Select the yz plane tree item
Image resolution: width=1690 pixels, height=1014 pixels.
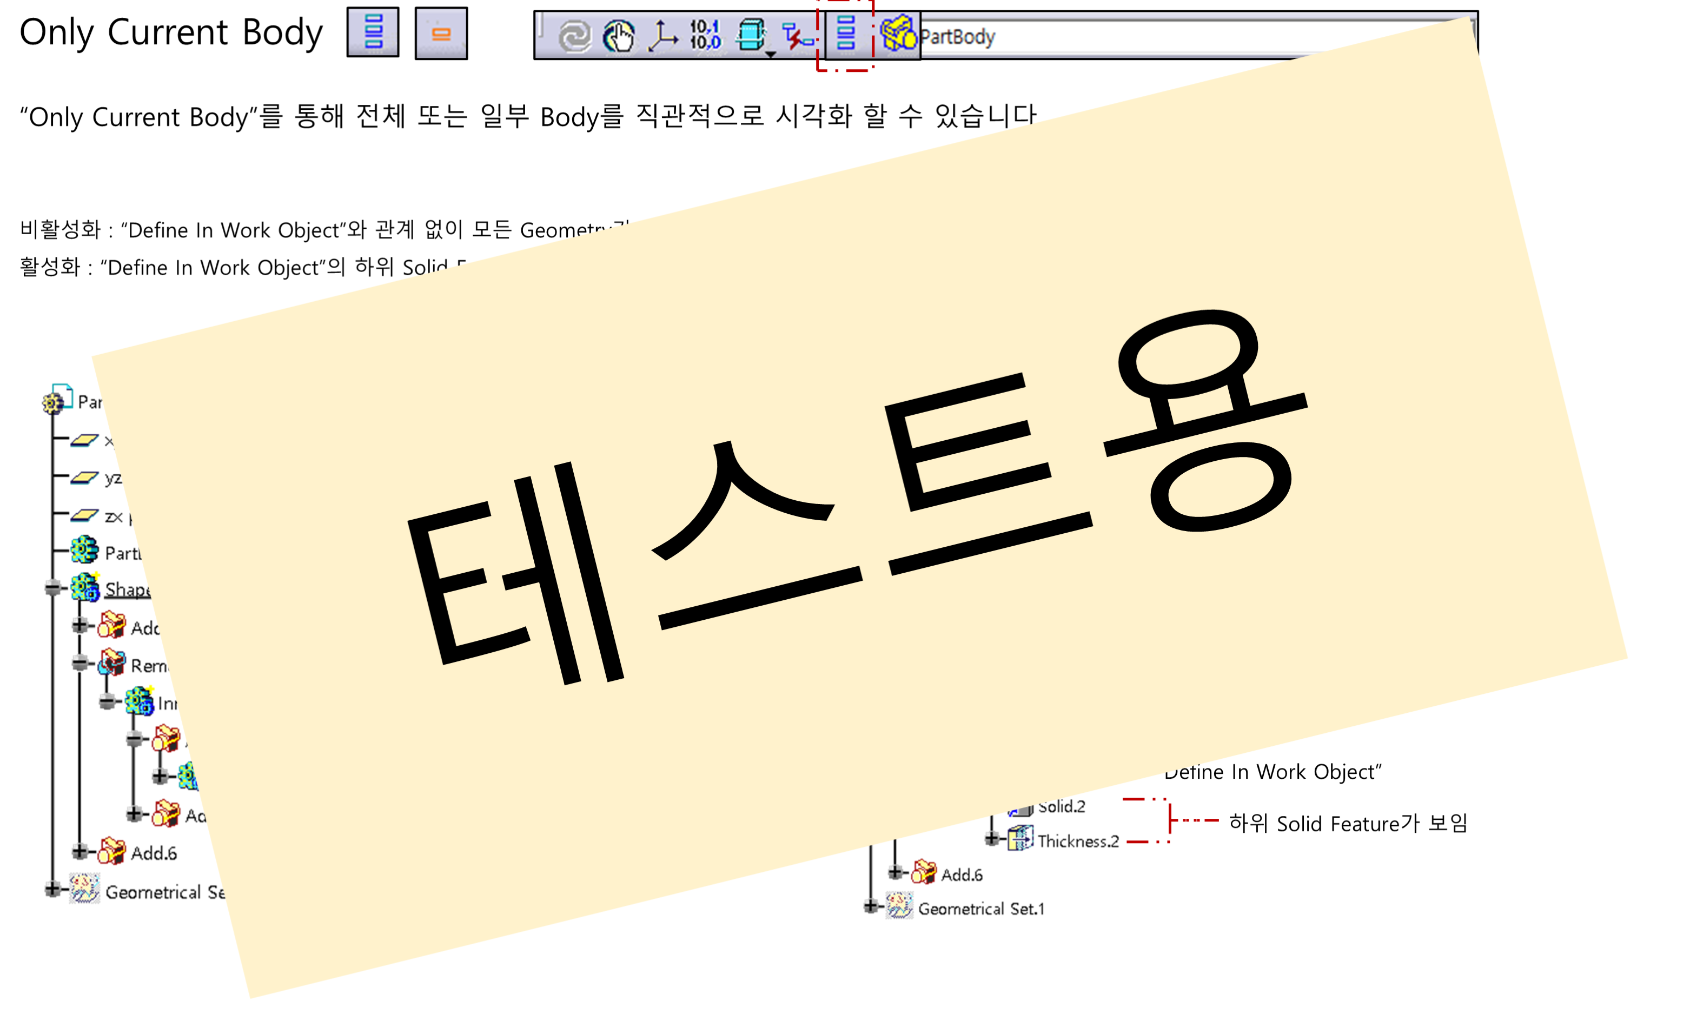(x=112, y=478)
